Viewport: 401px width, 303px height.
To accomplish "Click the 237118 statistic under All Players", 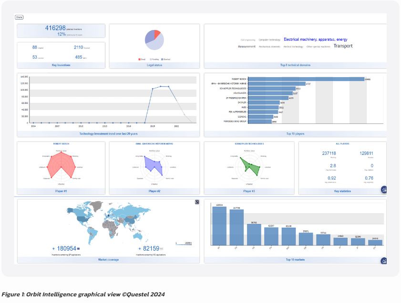I will (329, 153).
